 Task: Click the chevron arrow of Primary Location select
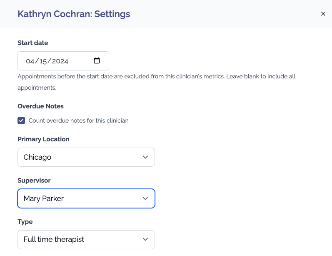click(145, 157)
